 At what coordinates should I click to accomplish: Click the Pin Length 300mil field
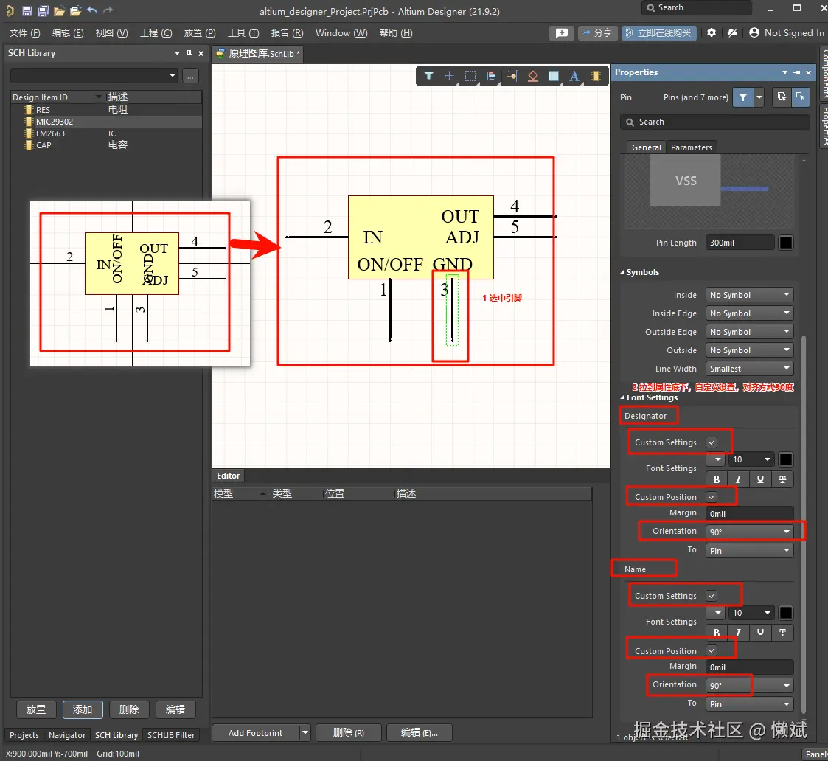740,243
